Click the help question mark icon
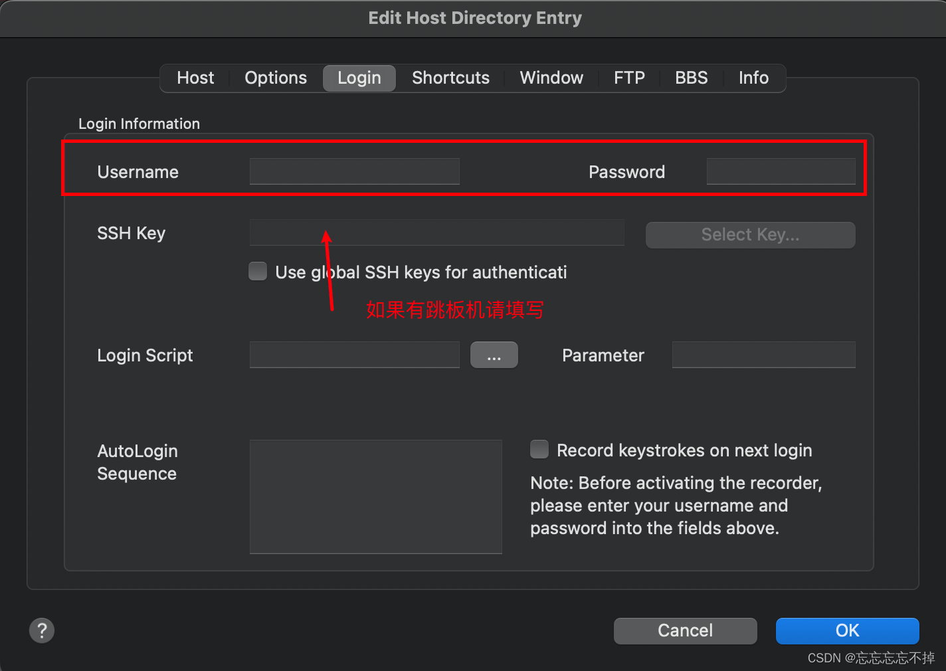Viewport: 946px width, 671px height. point(41,630)
